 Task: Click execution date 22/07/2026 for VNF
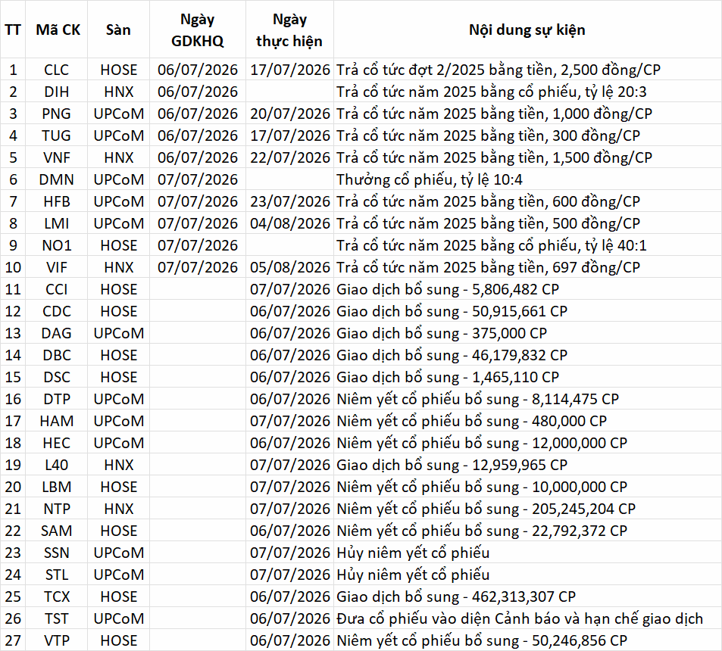pyautogui.click(x=290, y=157)
